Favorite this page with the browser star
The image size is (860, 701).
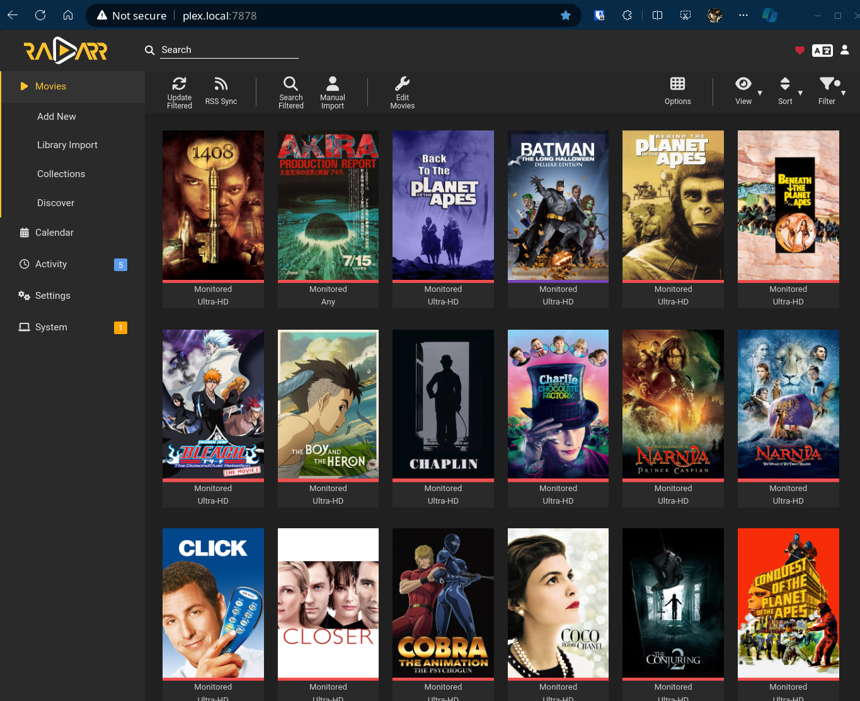point(566,16)
